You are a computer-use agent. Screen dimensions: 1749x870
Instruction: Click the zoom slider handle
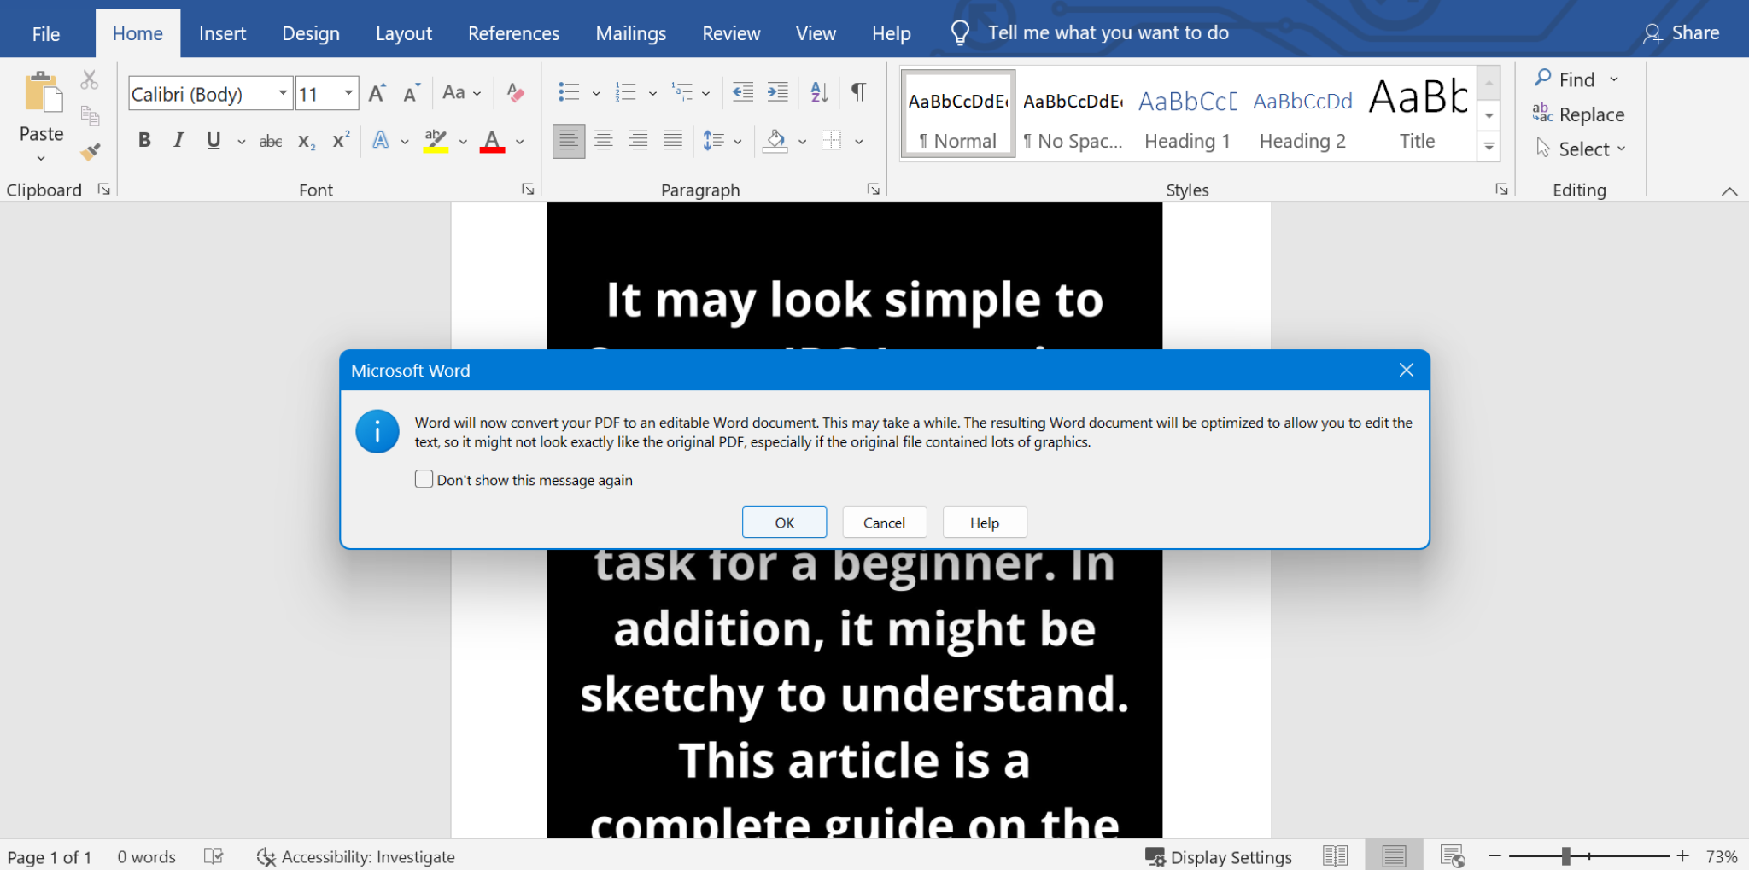pos(1565,856)
